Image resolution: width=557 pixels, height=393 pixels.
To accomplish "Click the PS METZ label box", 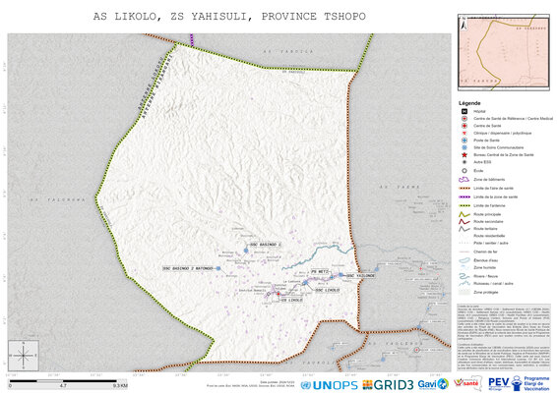I will (x=320, y=272).
